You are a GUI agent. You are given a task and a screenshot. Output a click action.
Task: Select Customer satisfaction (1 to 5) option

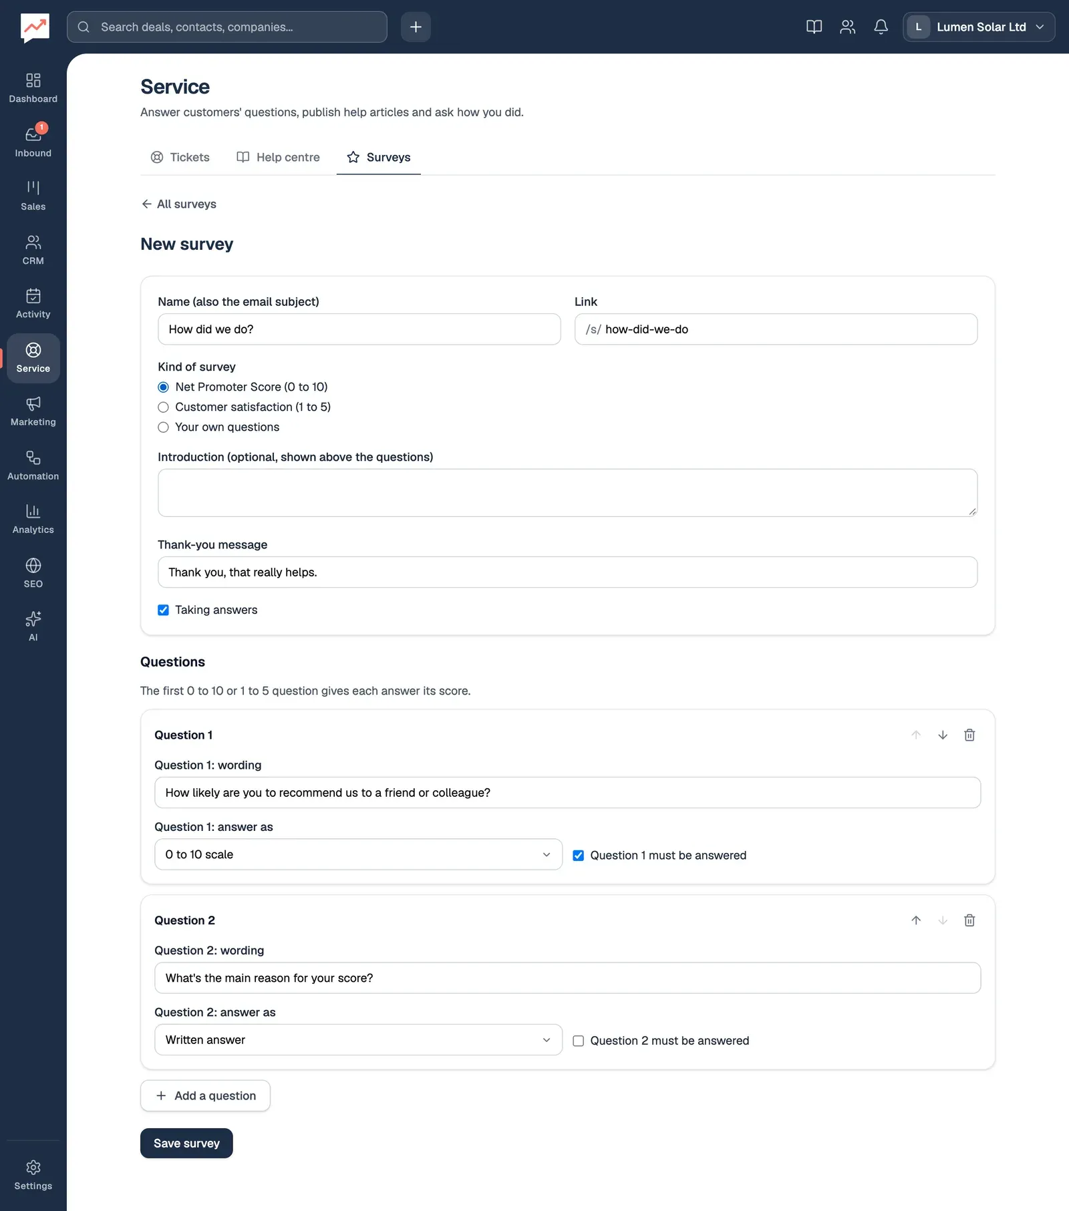pyautogui.click(x=163, y=407)
